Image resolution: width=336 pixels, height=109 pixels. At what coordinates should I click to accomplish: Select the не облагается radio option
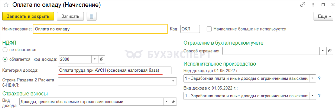click(x=5, y=50)
